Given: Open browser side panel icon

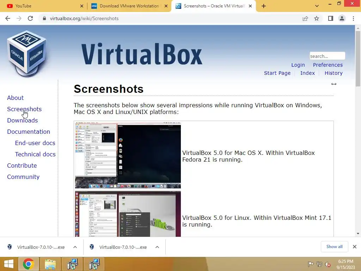Looking at the screenshot, I should 331,18.
